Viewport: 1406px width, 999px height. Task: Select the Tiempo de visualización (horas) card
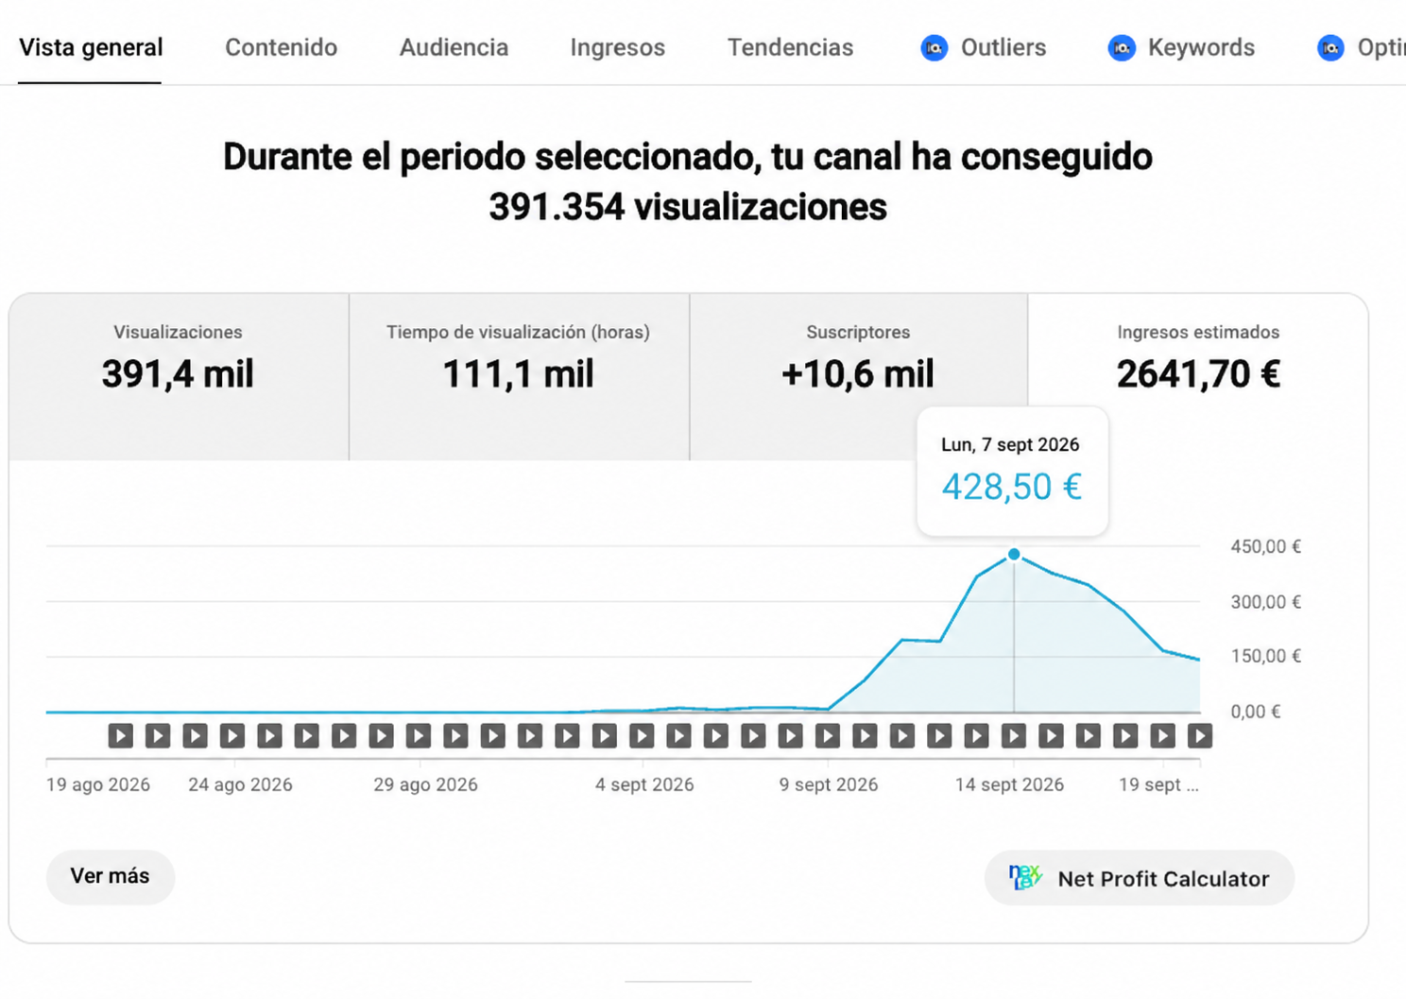(x=519, y=377)
